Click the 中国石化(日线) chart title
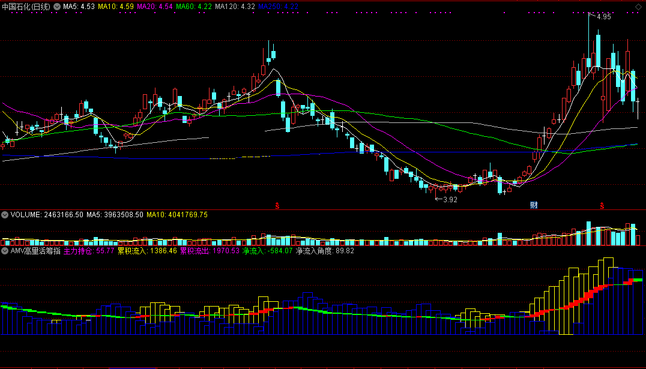The height and width of the screenshot is (369, 646). [26, 7]
